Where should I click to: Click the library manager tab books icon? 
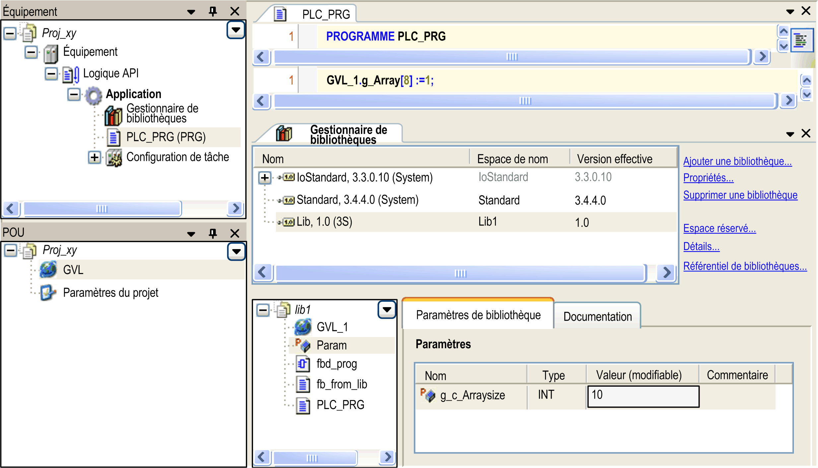point(284,133)
